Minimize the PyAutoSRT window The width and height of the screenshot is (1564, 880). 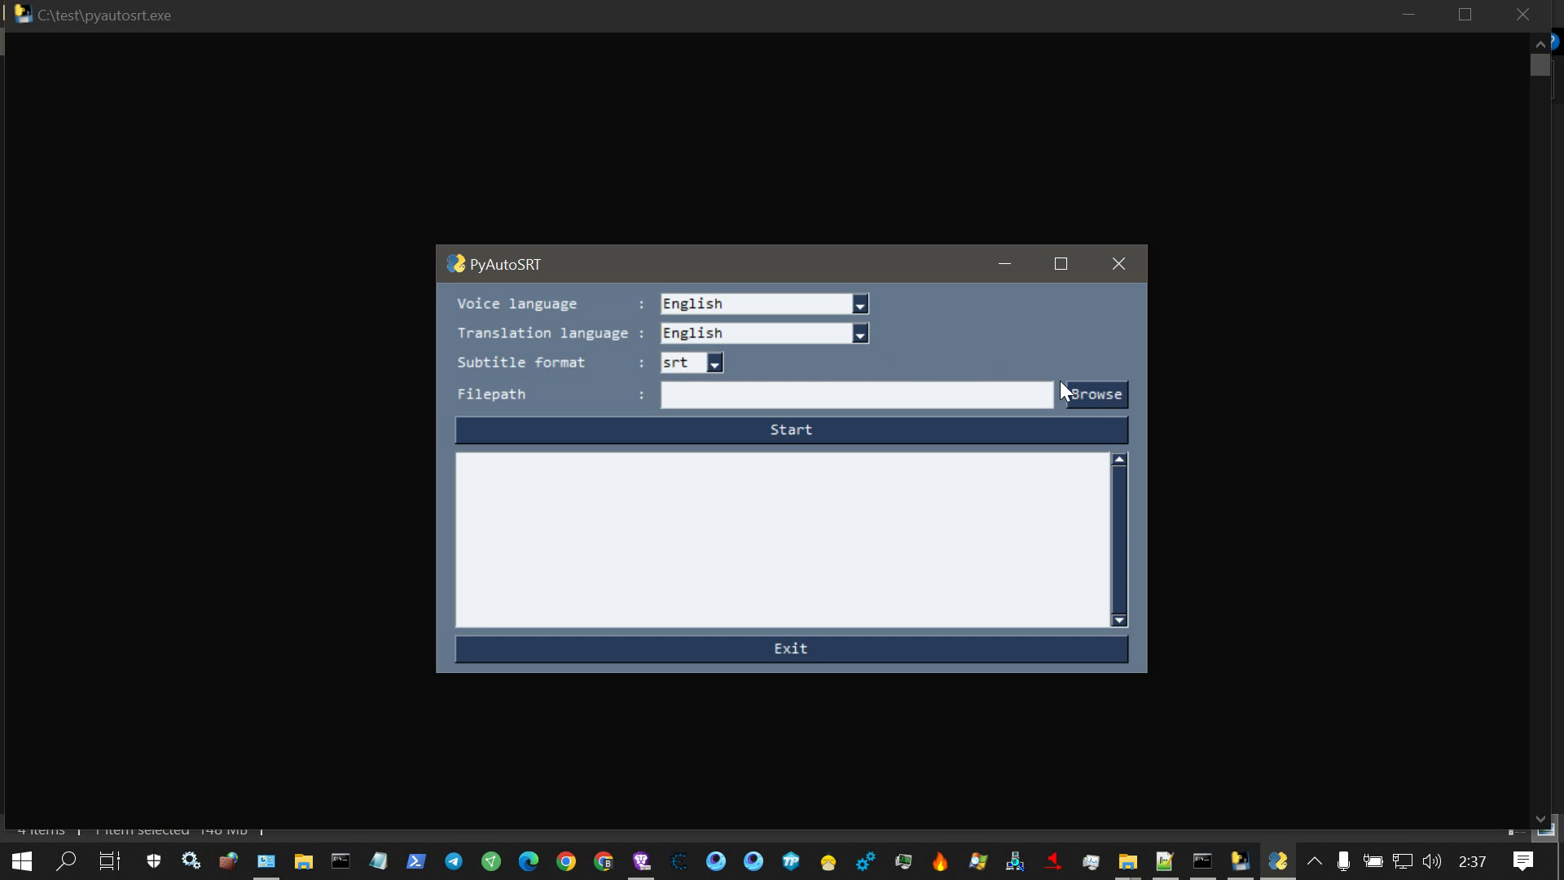[1004, 264]
